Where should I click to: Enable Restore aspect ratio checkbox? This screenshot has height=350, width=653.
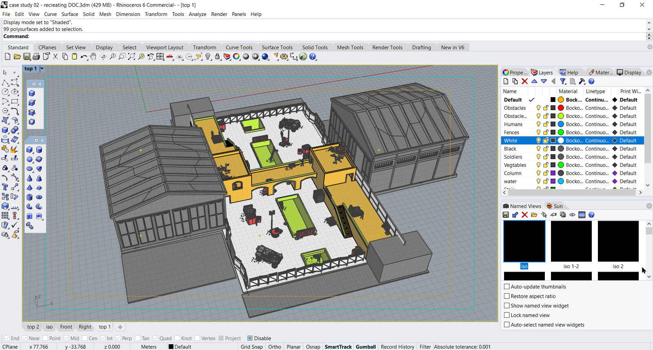click(x=507, y=296)
